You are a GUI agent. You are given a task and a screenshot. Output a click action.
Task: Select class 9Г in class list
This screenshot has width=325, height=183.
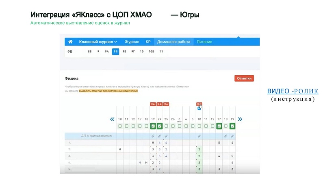[x=133, y=52]
